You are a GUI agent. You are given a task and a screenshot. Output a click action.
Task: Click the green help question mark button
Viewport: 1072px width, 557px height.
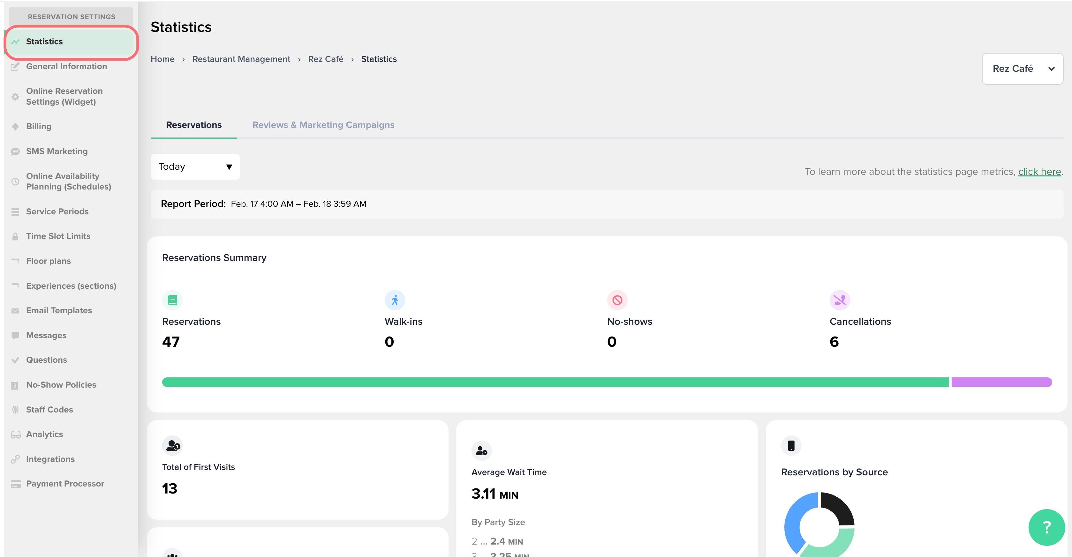point(1046,527)
